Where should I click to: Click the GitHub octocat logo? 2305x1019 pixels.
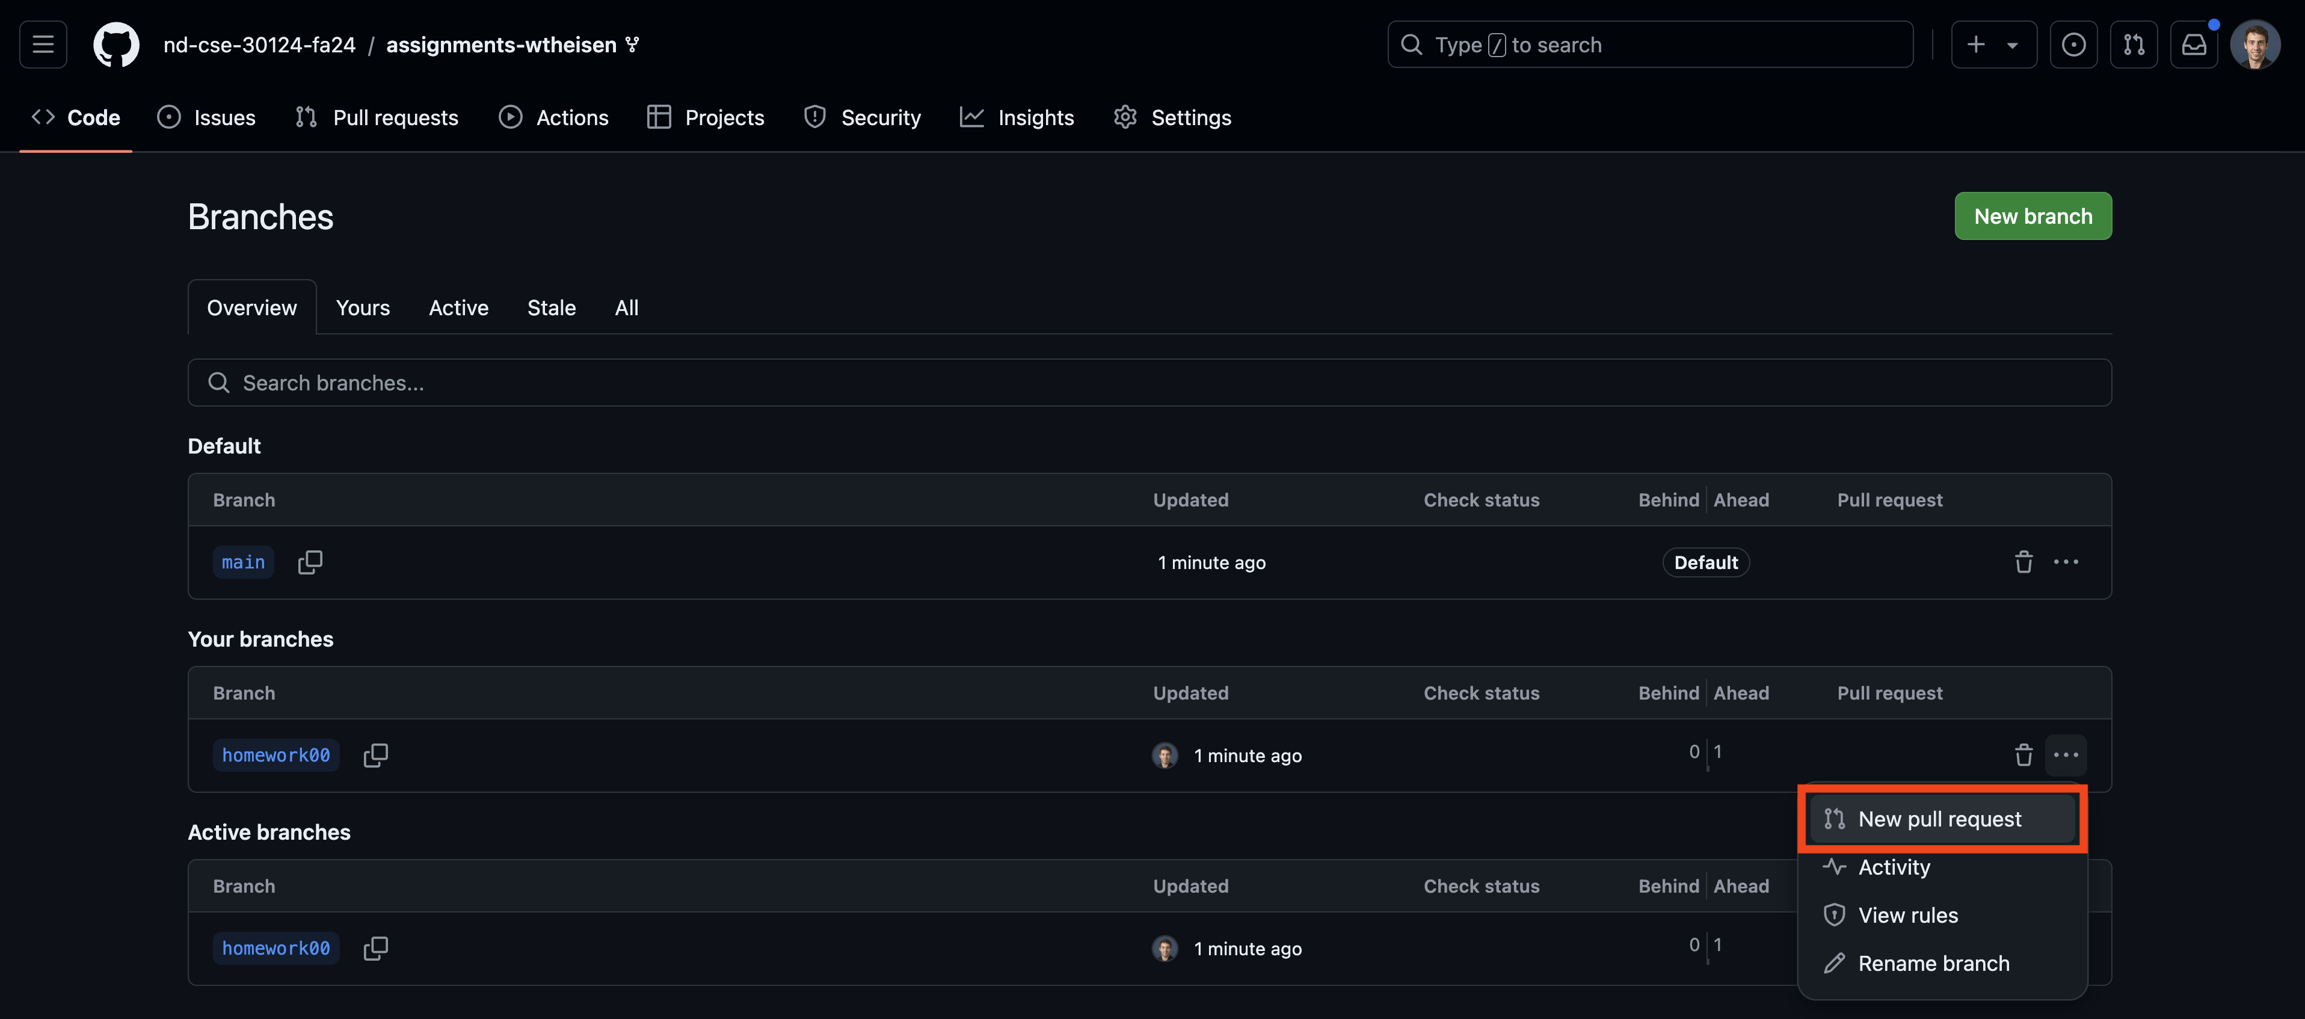point(116,45)
